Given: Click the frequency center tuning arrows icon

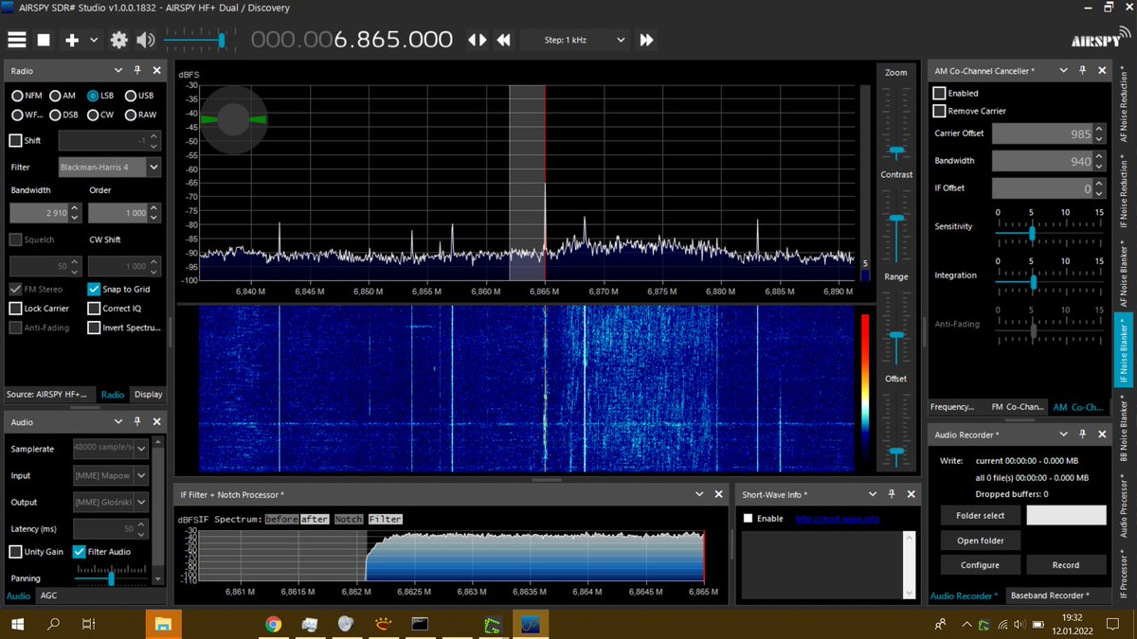Looking at the screenshot, I should pos(478,40).
